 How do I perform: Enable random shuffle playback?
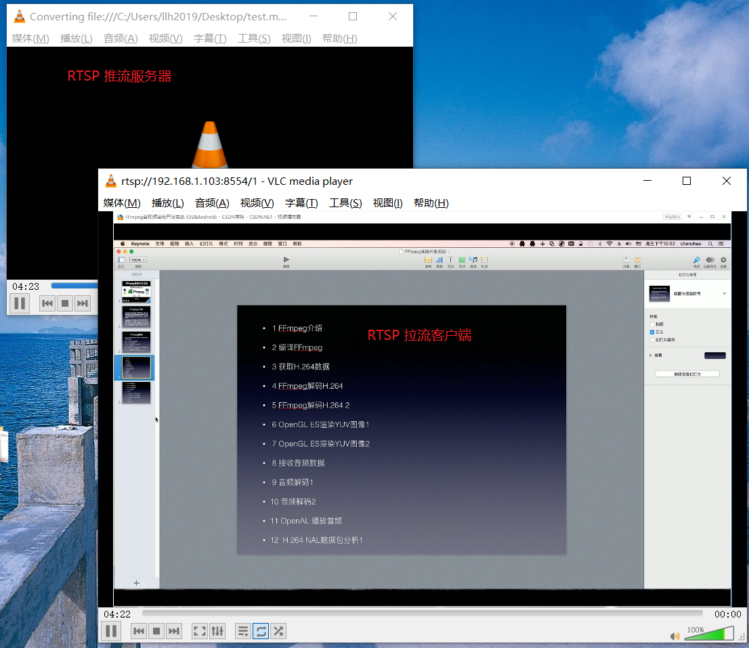[278, 630]
